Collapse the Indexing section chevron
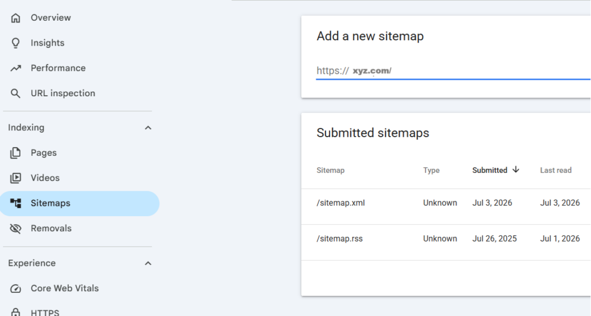The width and height of the screenshot is (591, 316). click(x=148, y=128)
